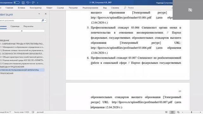Switch to Read Mode view icon
This screenshot has width=203, height=114.
click(x=166, y=112)
